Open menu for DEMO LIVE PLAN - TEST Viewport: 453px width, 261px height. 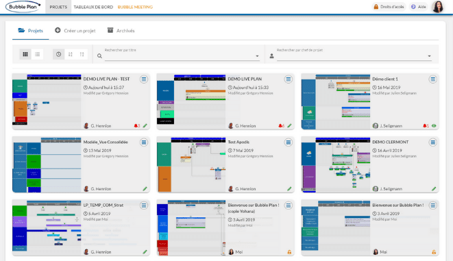point(144,79)
